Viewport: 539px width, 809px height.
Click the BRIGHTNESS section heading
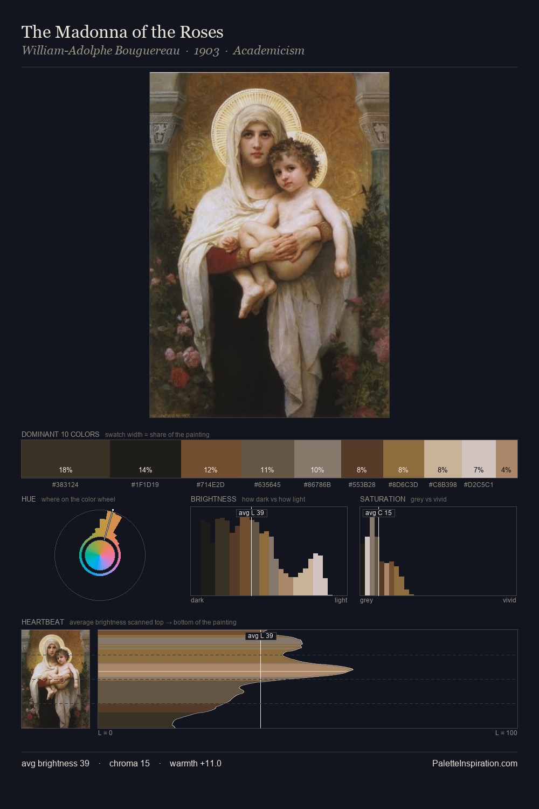tap(213, 499)
